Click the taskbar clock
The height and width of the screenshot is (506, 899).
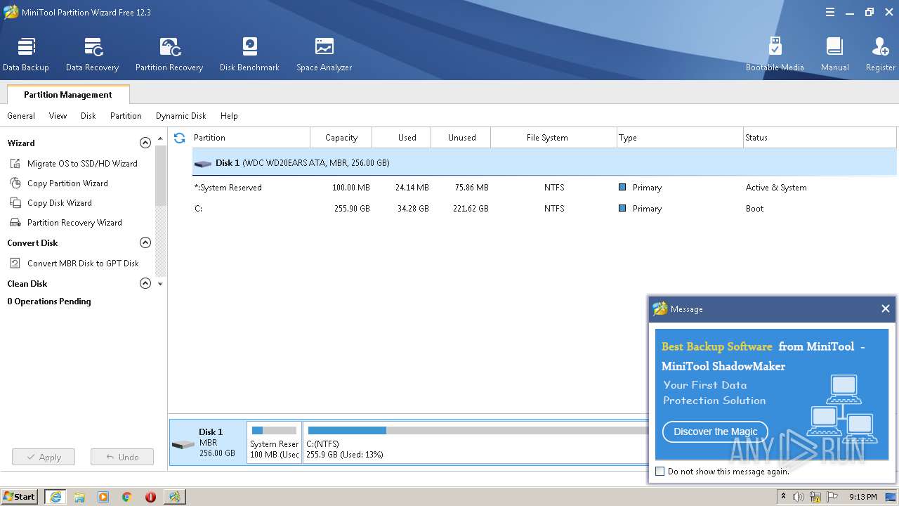[x=862, y=497]
